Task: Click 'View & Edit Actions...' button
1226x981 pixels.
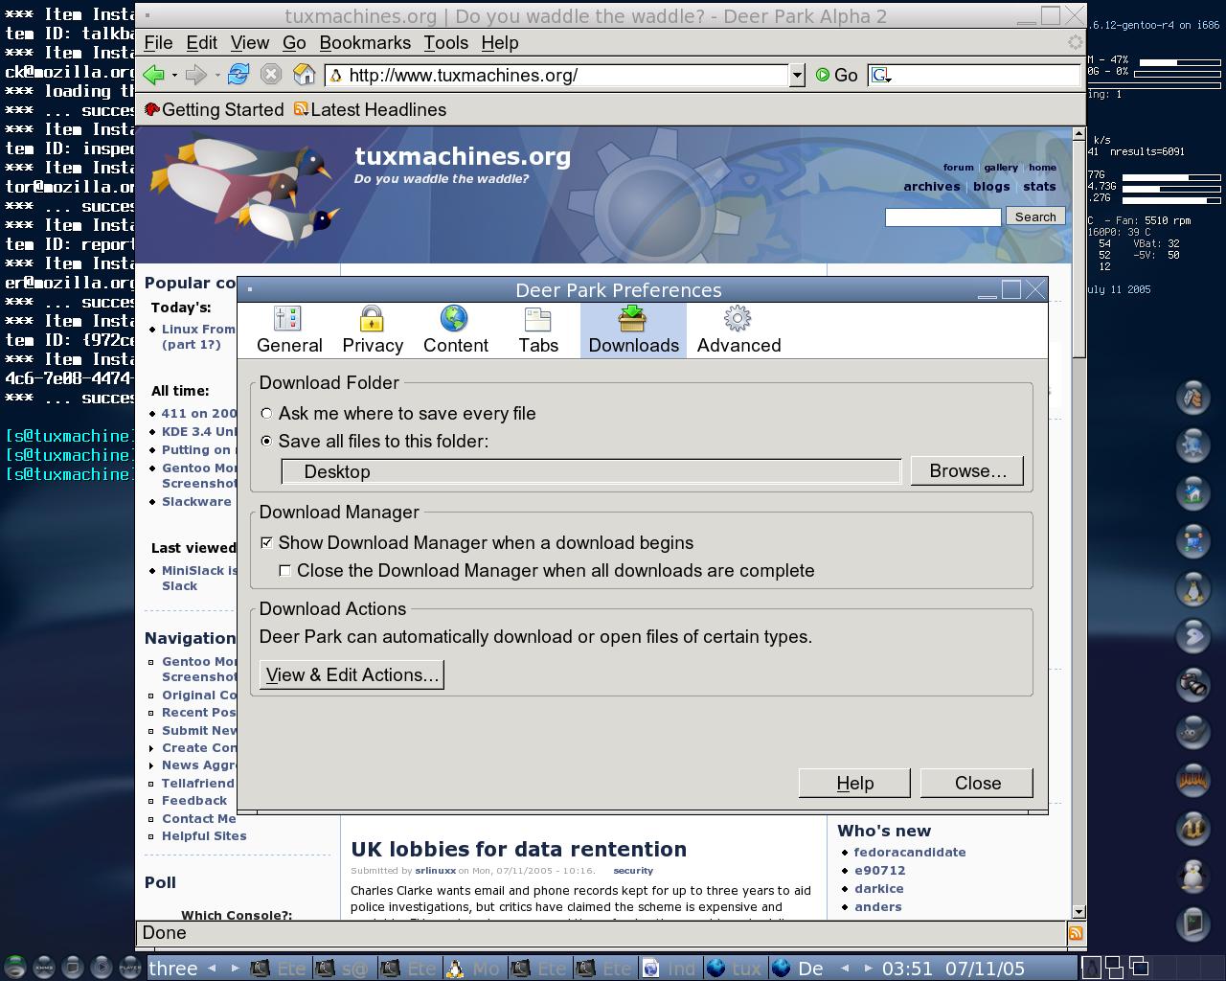Action: pos(352,675)
